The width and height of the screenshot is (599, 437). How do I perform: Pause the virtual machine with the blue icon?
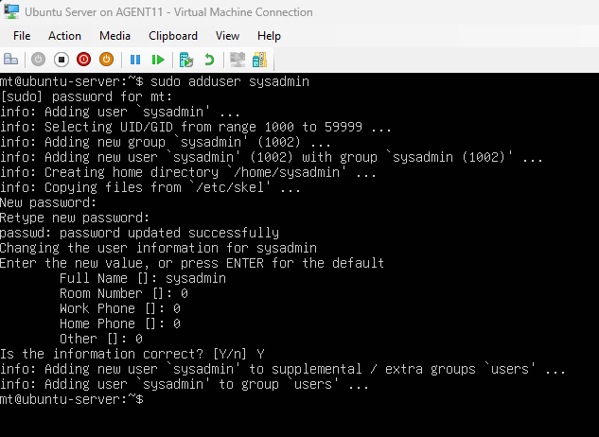[x=135, y=59]
